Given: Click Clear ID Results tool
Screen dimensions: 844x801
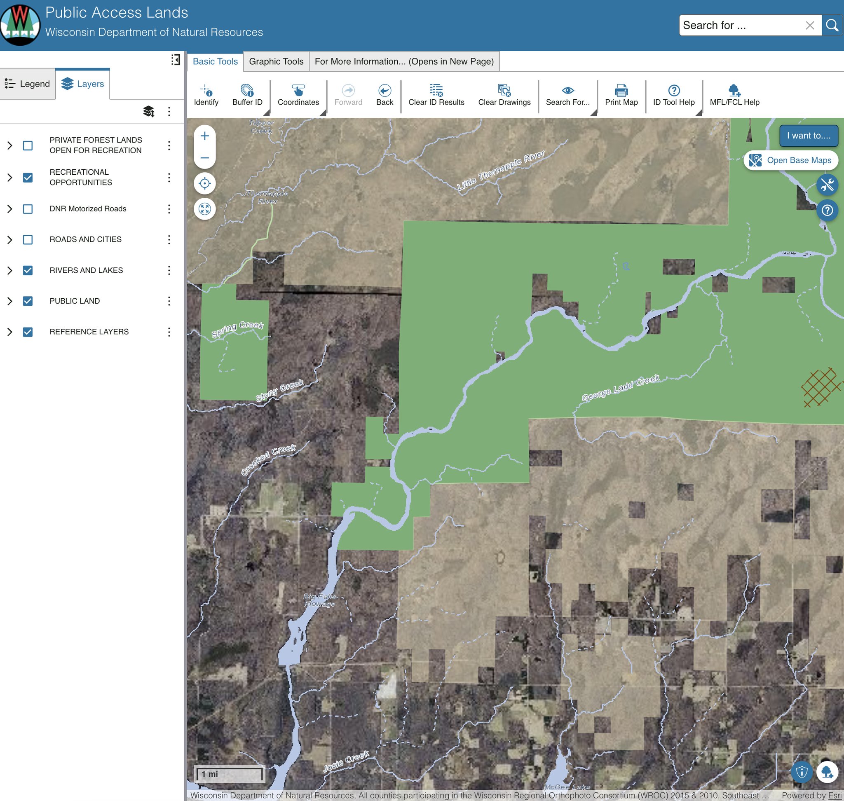Looking at the screenshot, I should click(436, 95).
